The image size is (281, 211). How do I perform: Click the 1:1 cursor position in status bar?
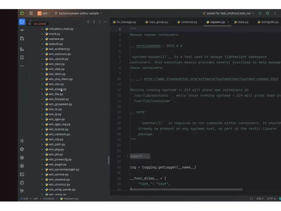(x=251, y=199)
